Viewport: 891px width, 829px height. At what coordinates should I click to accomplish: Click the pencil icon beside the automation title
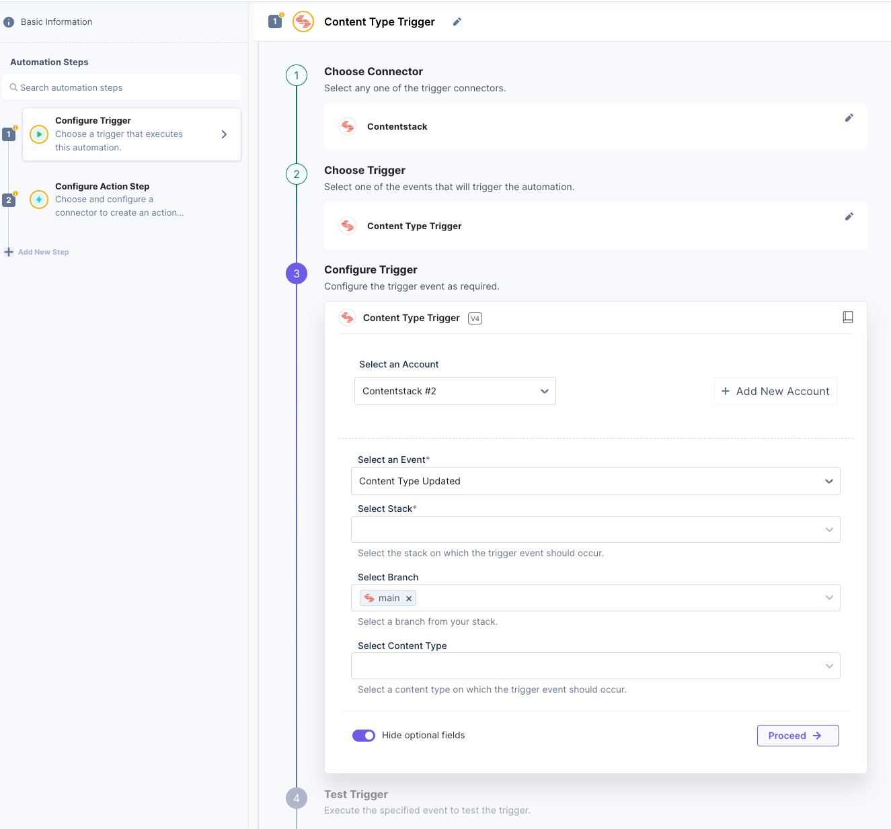coord(457,21)
